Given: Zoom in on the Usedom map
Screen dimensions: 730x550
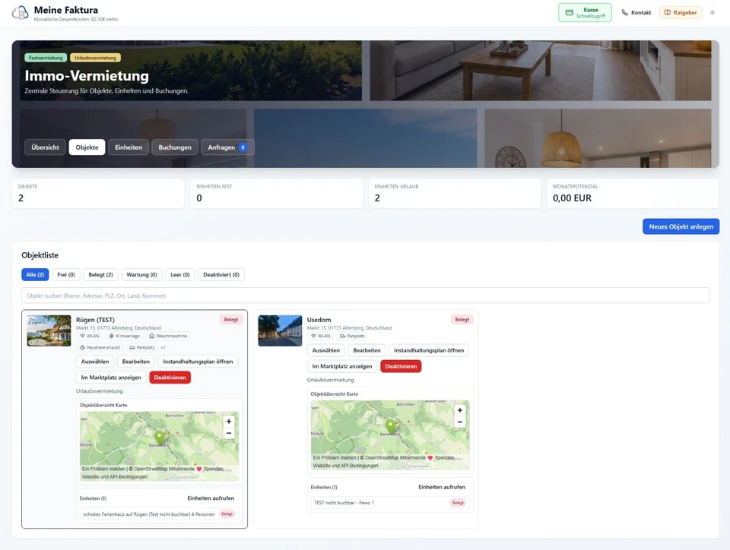Looking at the screenshot, I should coord(459,410).
